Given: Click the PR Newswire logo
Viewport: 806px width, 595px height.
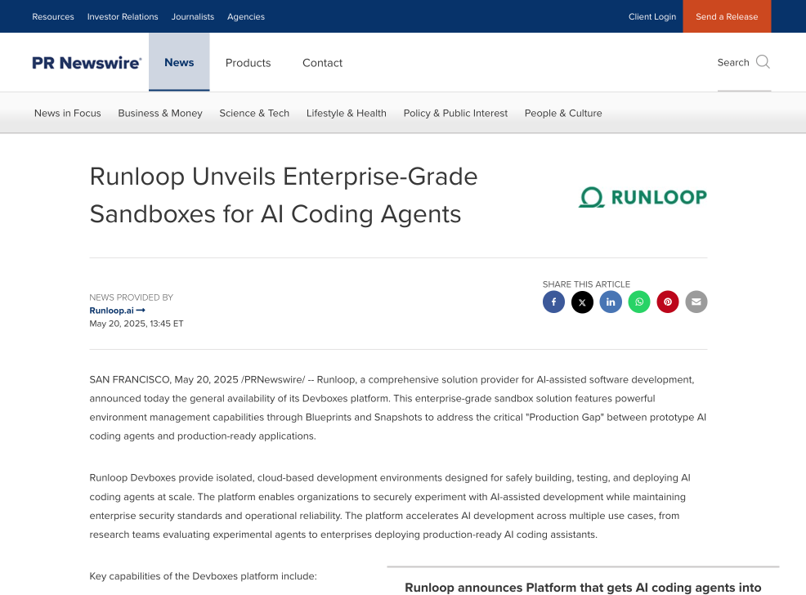Looking at the screenshot, I should (x=87, y=61).
